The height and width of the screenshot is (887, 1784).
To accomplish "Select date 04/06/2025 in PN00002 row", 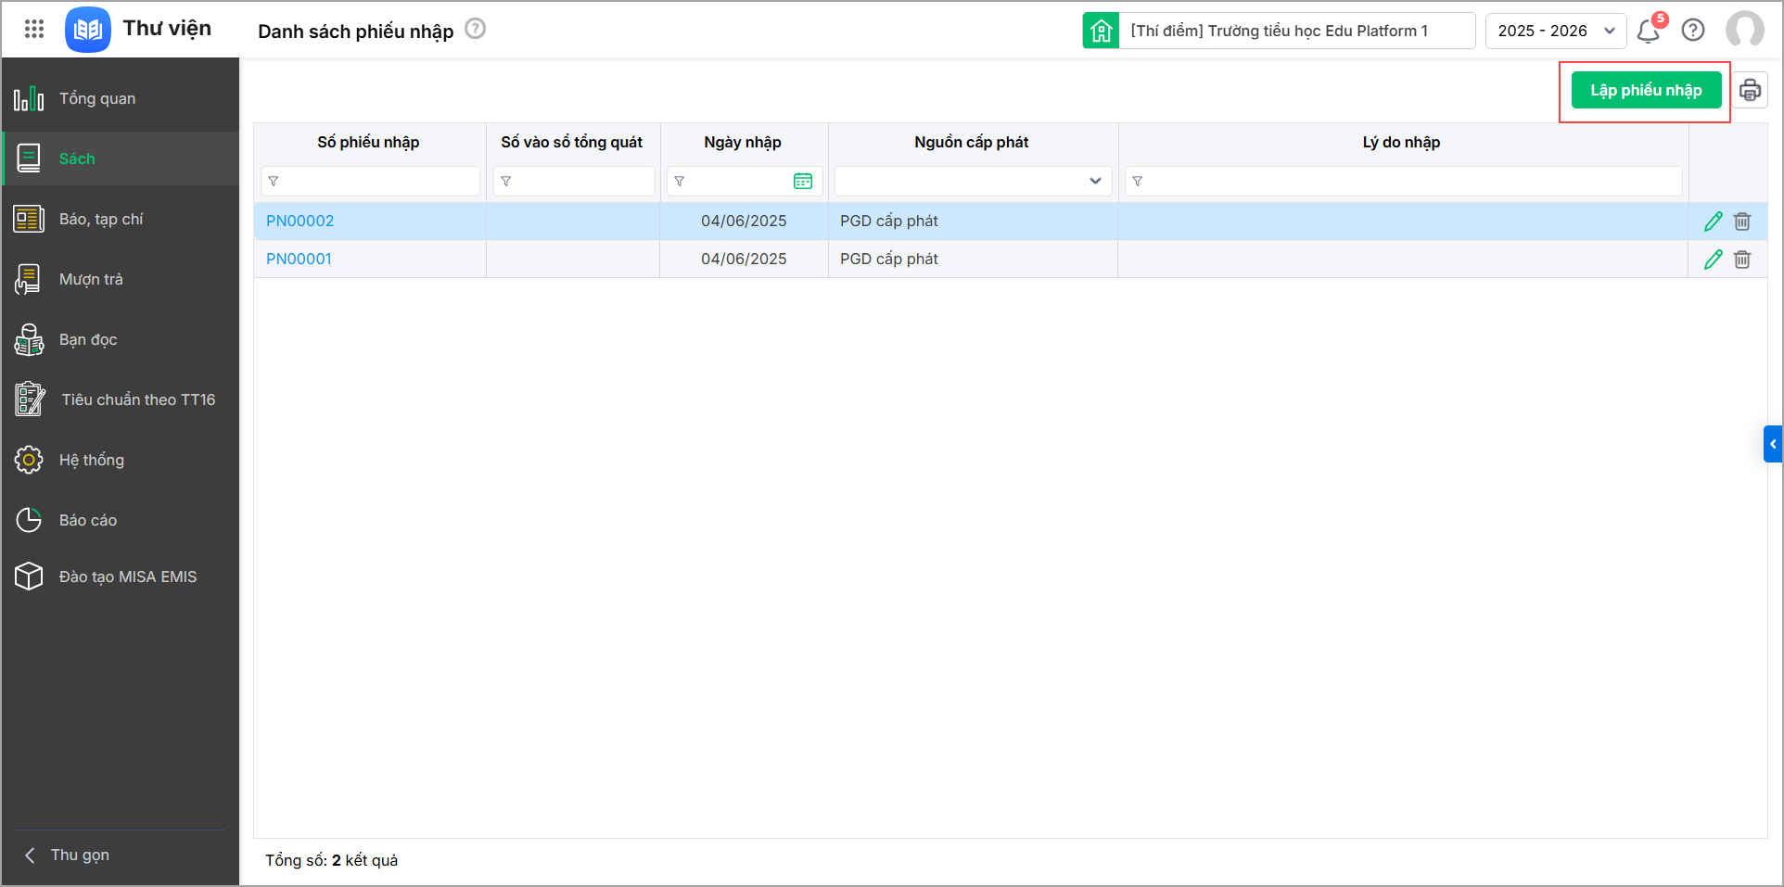I will click(744, 222).
